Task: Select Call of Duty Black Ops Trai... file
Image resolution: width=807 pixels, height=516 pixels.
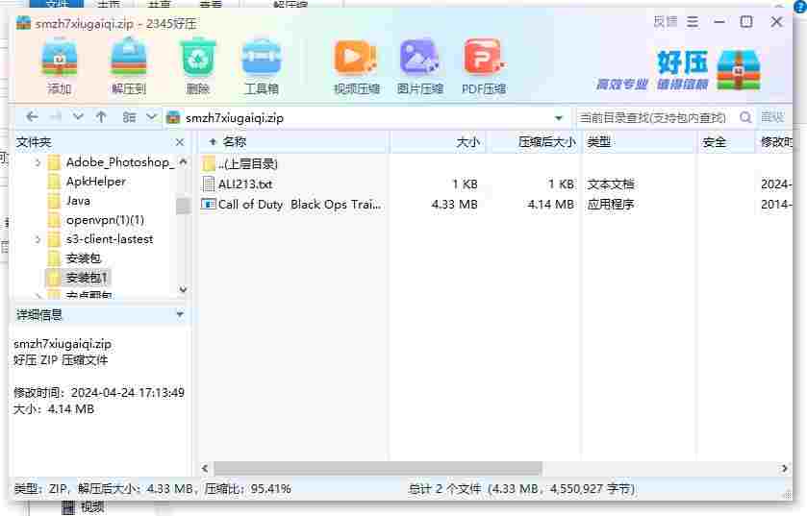Action: pyautogui.click(x=299, y=205)
